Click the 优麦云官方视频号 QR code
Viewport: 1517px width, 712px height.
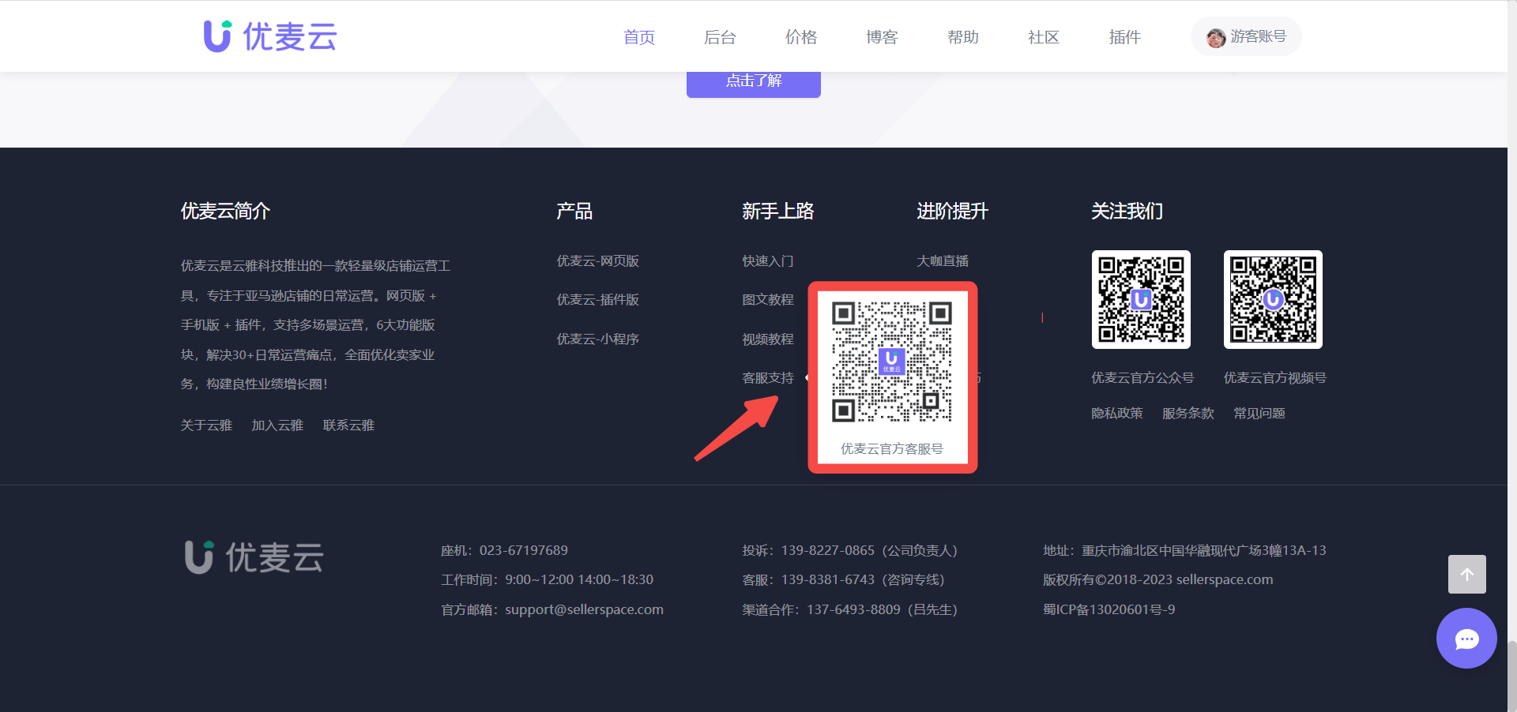[1273, 300]
